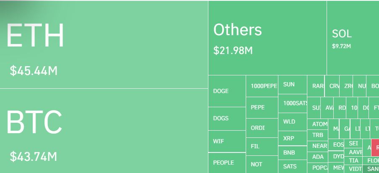Click the red heatmap tile

pyautogui.click(x=375, y=147)
